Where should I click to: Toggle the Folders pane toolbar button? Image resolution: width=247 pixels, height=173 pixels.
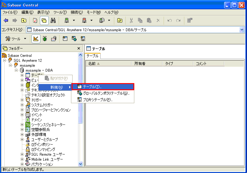(x=44, y=21)
